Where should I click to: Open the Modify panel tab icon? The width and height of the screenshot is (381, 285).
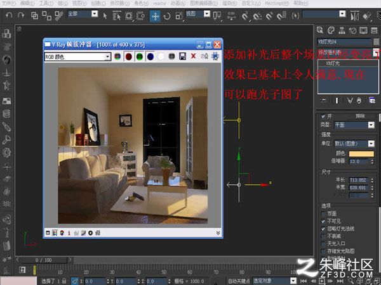(x=331, y=30)
